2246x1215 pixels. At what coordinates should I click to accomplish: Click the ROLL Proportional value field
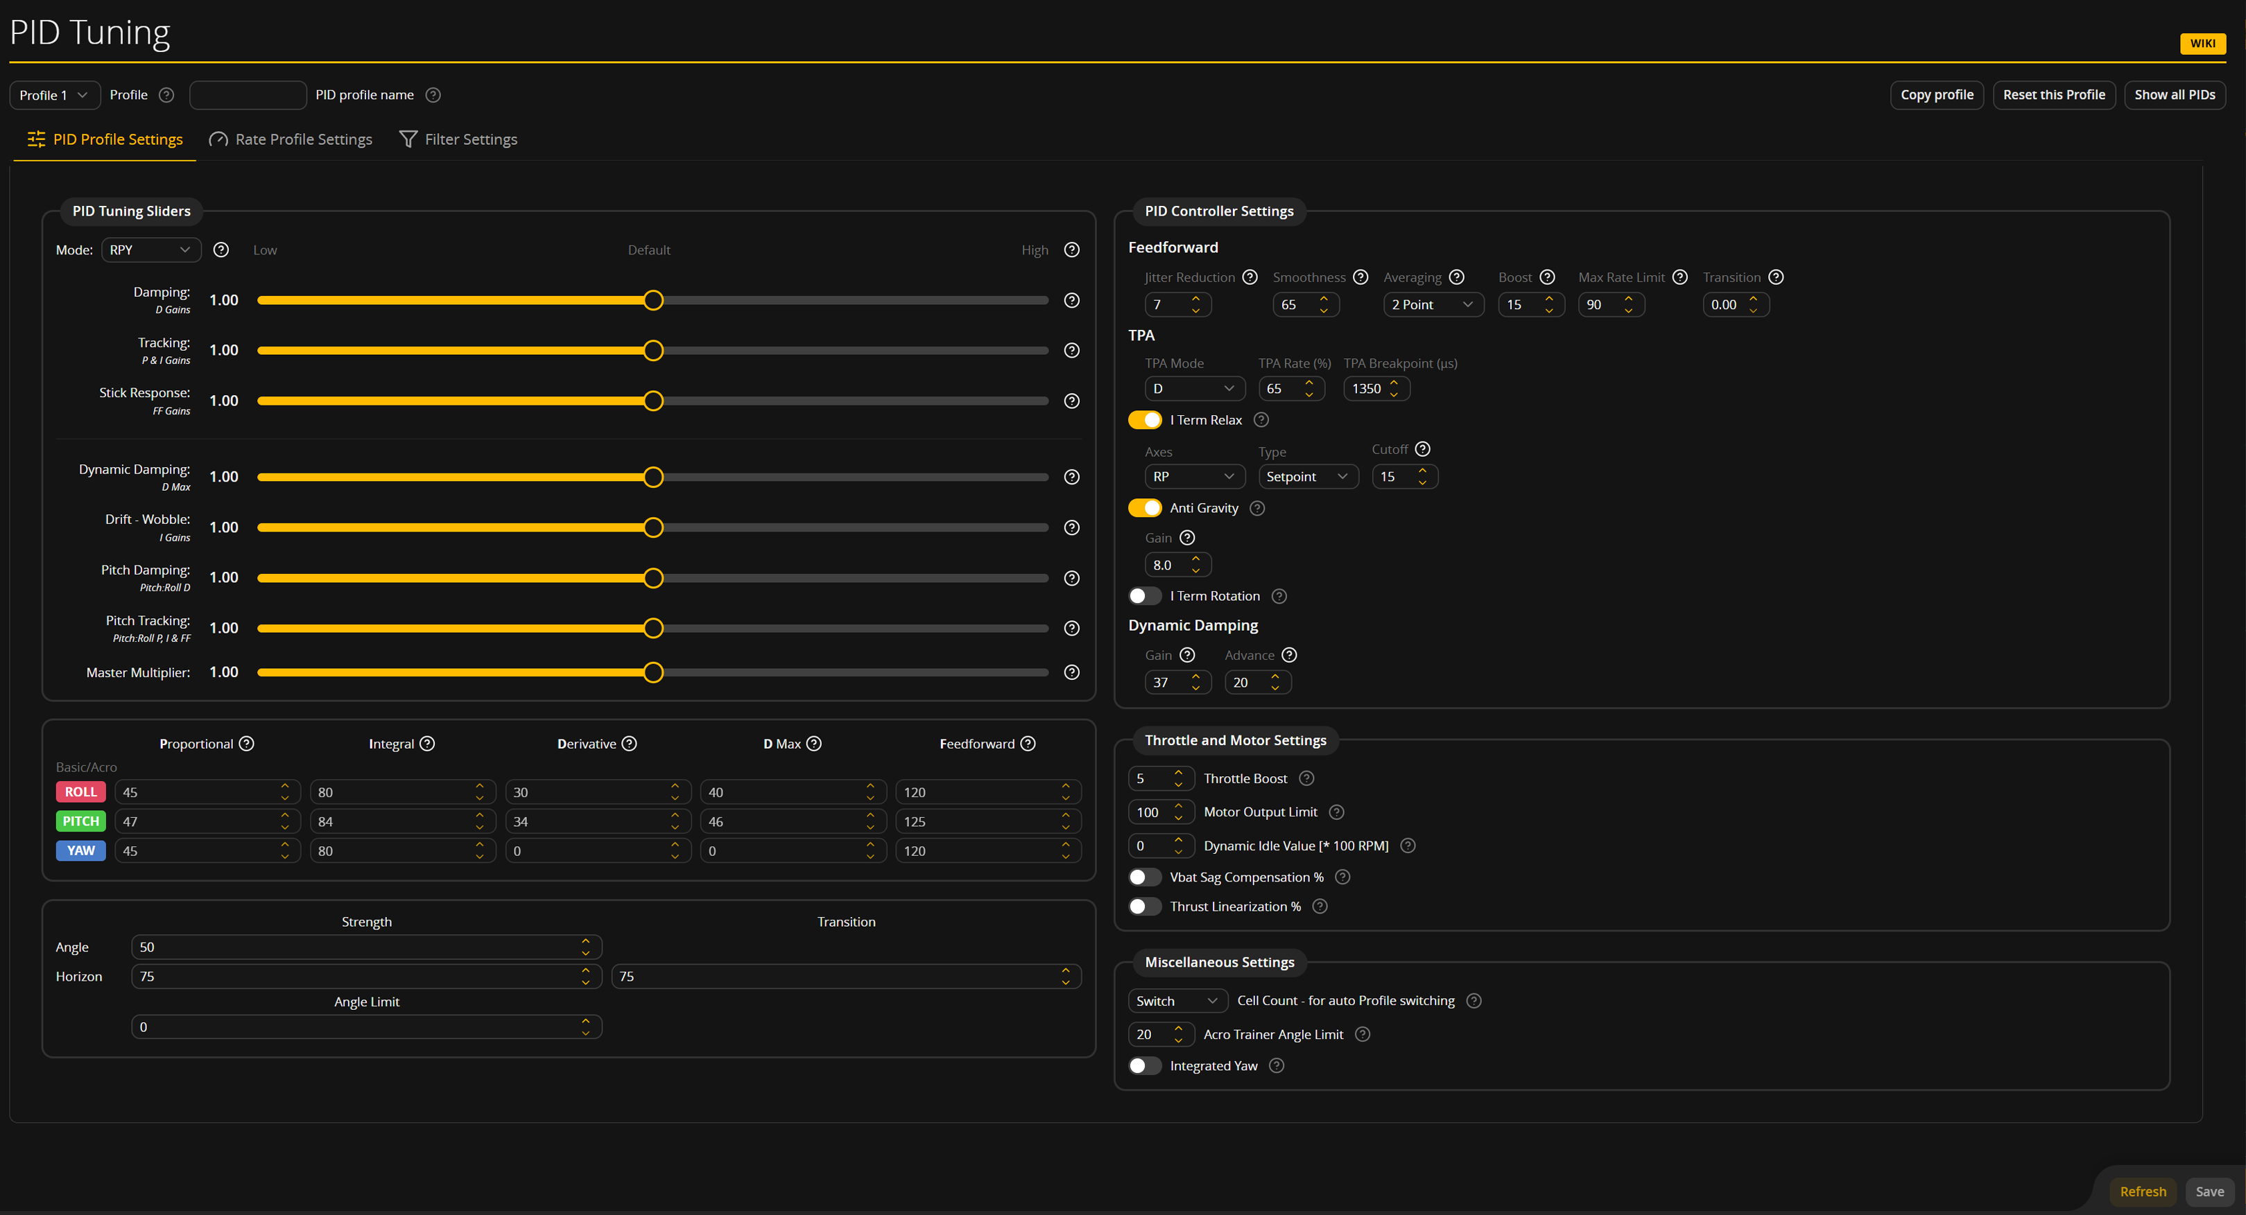coord(207,792)
